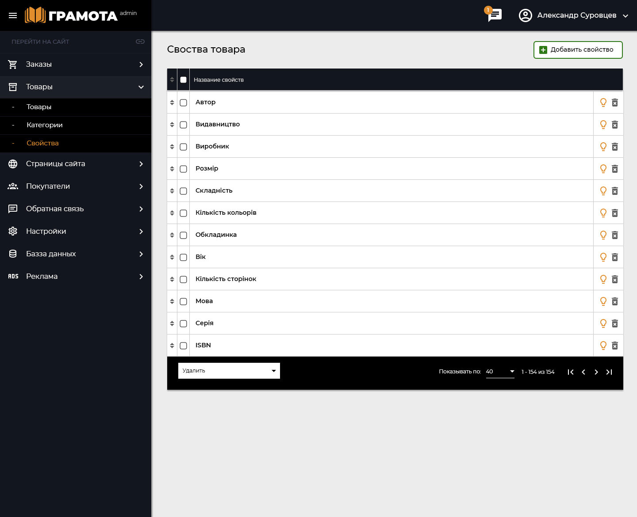Click the gear icon for Настройки
This screenshot has height=517, width=637.
(x=13, y=232)
